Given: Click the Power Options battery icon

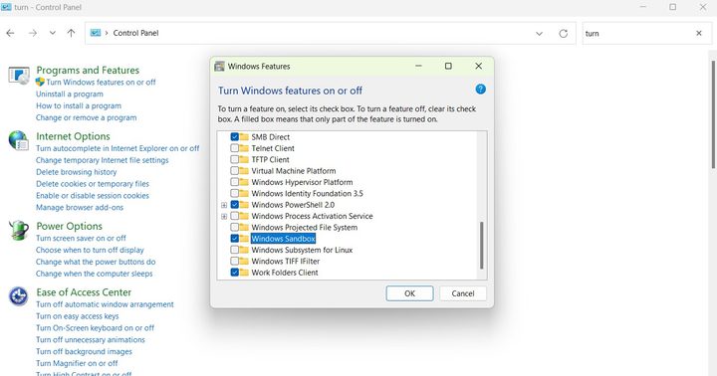Looking at the screenshot, I should (x=19, y=230).
